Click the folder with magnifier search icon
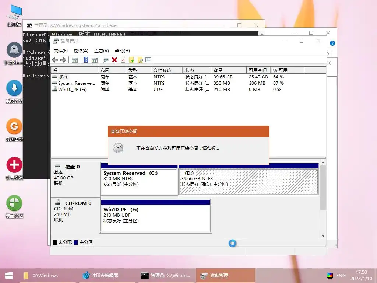This screenshot has height=283, width=377. (140, 60)
